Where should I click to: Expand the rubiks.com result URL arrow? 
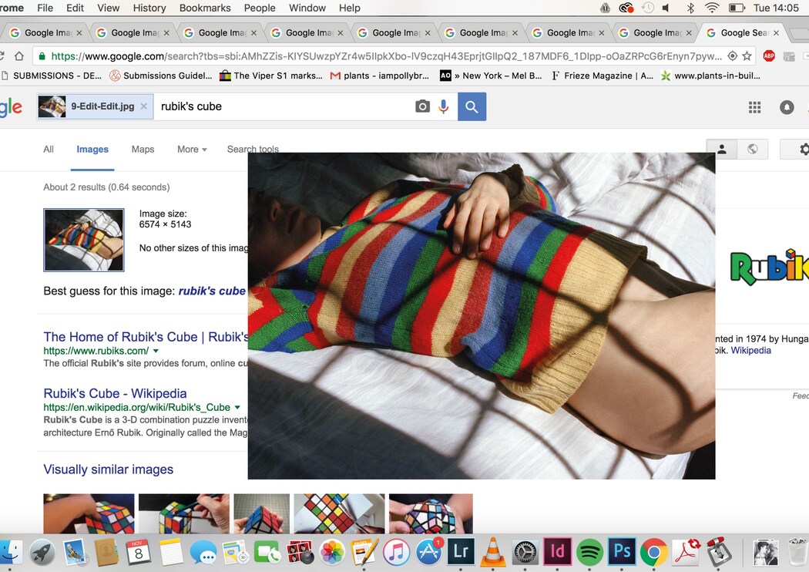pyautogui.click(x=156, y=351)
